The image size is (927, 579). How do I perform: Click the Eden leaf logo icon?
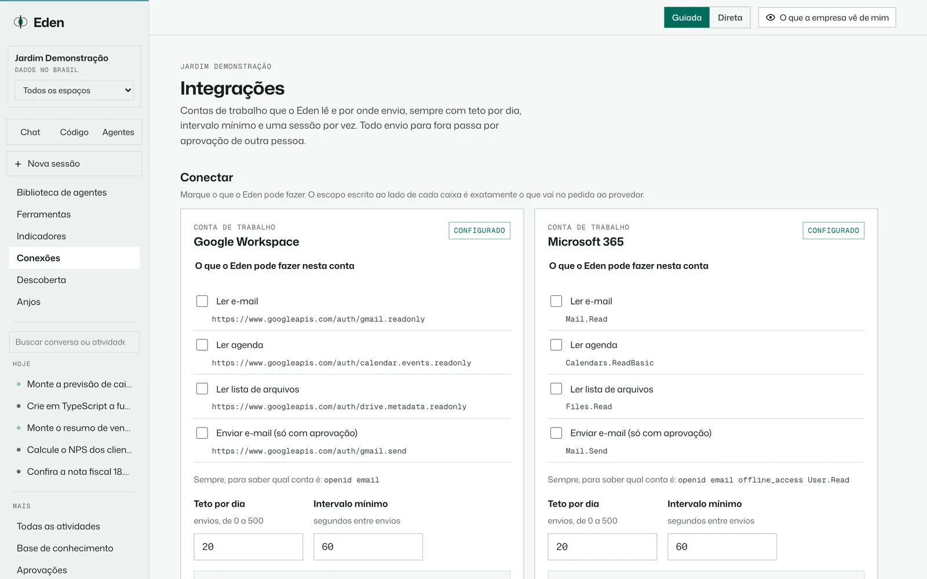click(x=20, y=22)
